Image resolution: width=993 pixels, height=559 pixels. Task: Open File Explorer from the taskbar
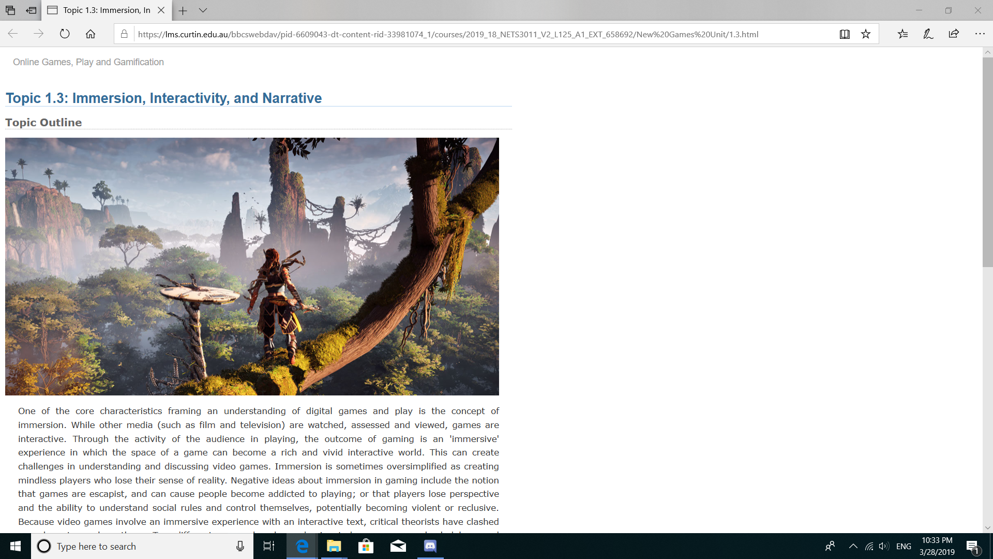click(334, 546)
